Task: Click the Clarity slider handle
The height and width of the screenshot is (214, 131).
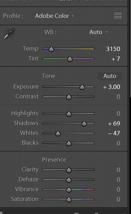Action: (69, 170)
